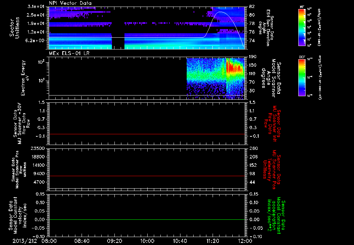Click the 110 scanner angle tick label
The height and width of the screenshot is (245, 354).
(253, 74)
